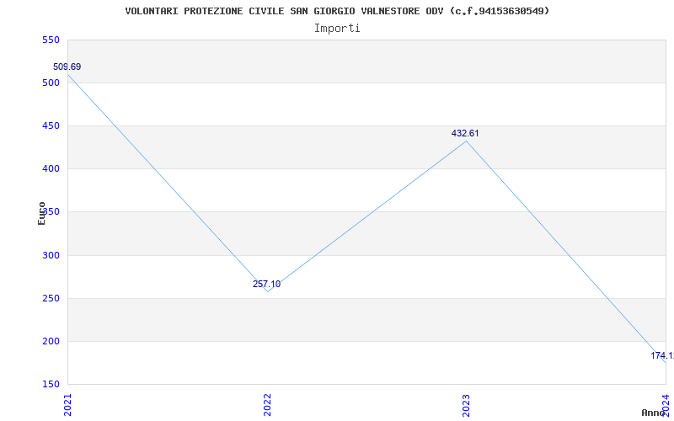
Task: Click the 'Anno' x-axis title
Action: (653, 413)
